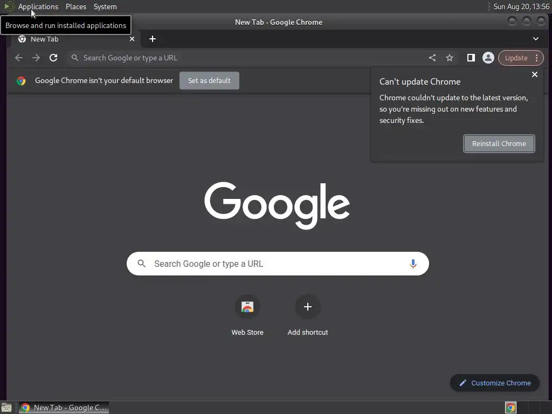This screenshot has width=552, height=414.
Task: Focus the Google search box
Action: pyautogui.click(x=278, y=264)
